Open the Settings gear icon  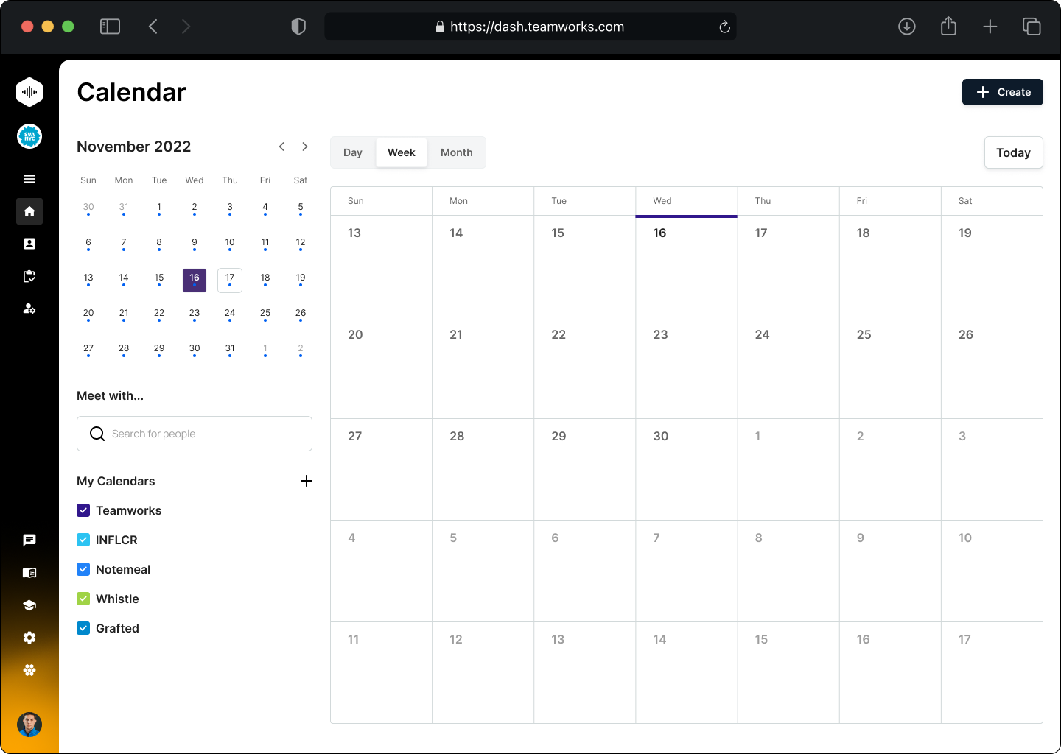coord(29,637)
